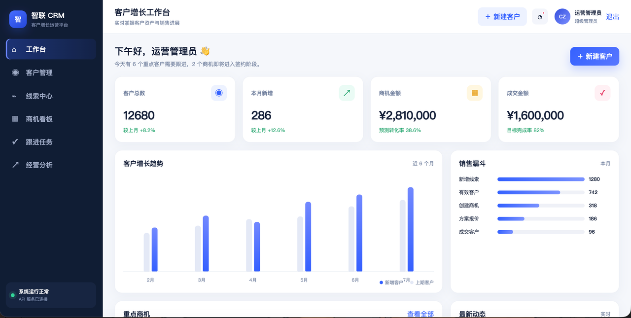This screenshot has width=631, height=318.
Task: Click the 近 6 个月 range label
Action: point(423,164)
